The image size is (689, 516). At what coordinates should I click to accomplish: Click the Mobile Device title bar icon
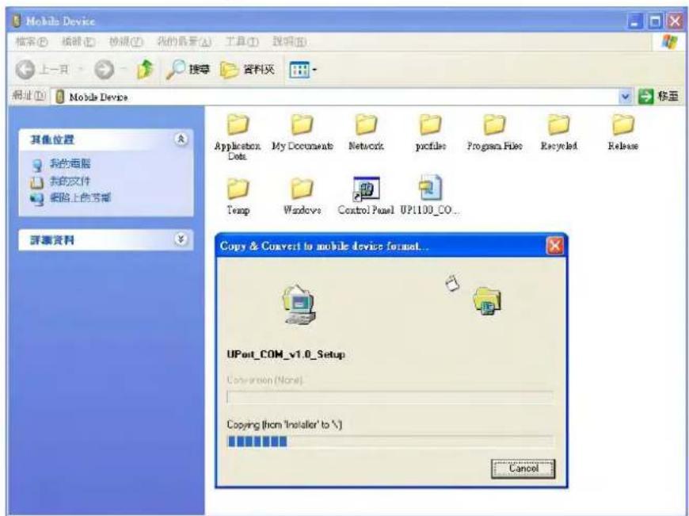pyautogui.click(x=17, y=21)
